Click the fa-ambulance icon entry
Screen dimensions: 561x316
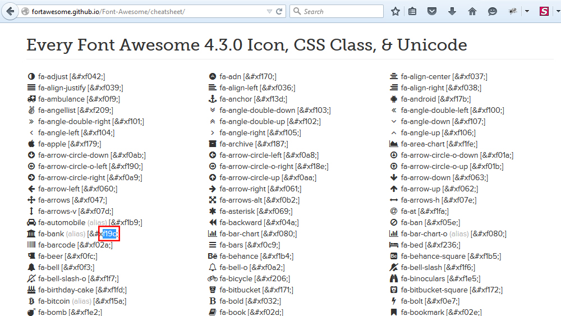point(31,99)
